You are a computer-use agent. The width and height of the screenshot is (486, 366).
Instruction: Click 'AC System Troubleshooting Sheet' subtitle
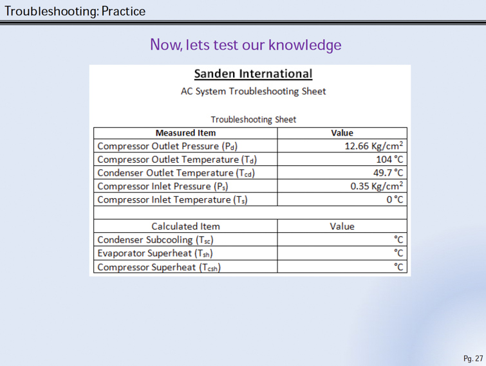pyautogui.click(x=253, y=91)
